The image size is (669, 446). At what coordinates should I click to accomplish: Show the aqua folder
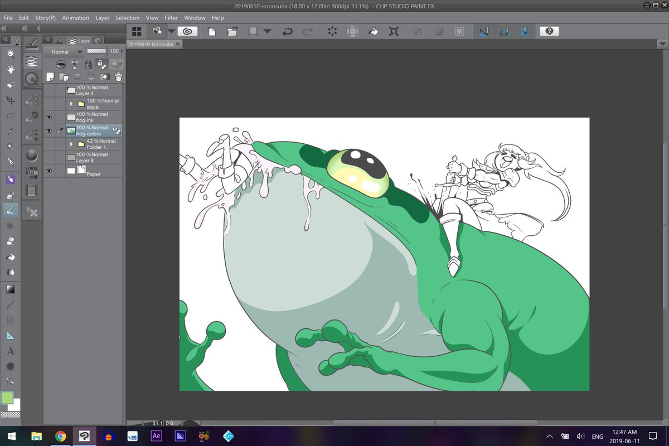pyautogui.click(x=49, y=104)
